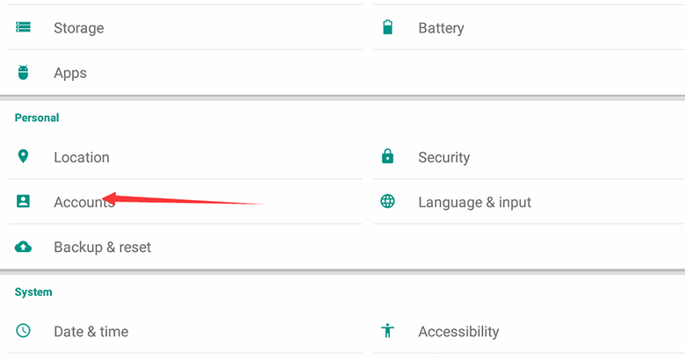
Task: Click the Storage icon
Action: click(24, 27)
